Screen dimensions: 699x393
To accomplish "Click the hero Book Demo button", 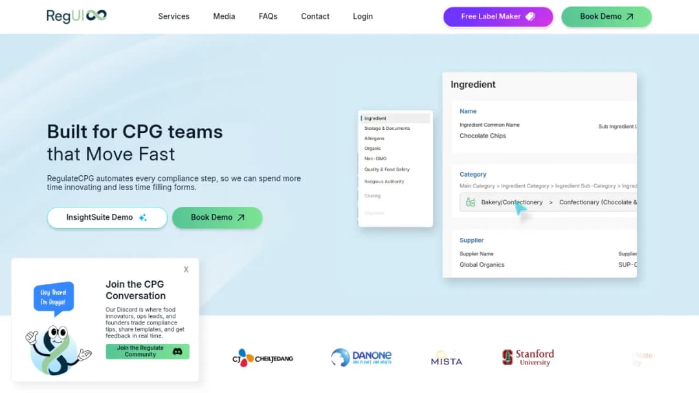I will [217, 218].
